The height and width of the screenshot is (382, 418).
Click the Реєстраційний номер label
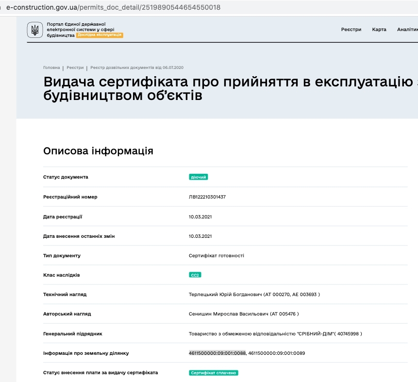tap(70, 197)
